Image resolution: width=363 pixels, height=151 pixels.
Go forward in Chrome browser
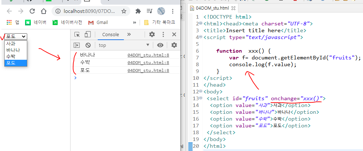(x=21, y=11)
